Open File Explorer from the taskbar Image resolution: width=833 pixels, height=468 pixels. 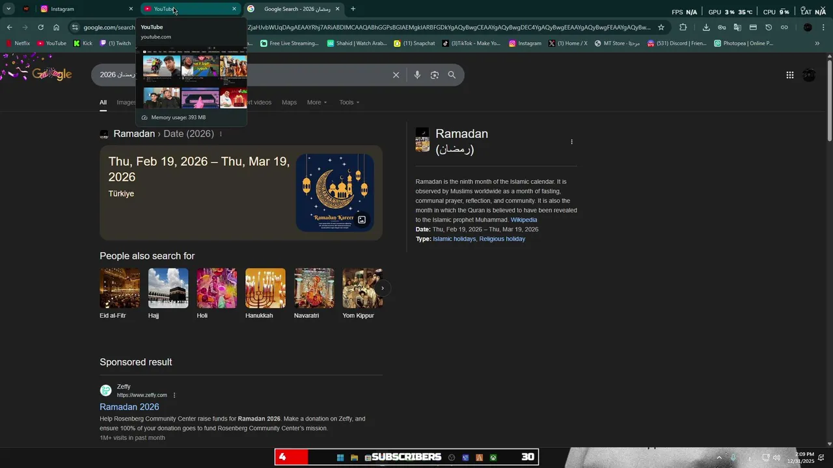coord(355,458)
